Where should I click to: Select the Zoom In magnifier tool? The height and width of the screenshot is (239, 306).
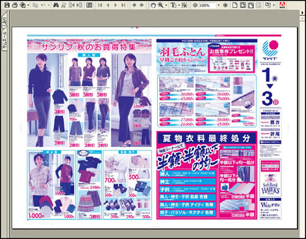click(161, 5)
